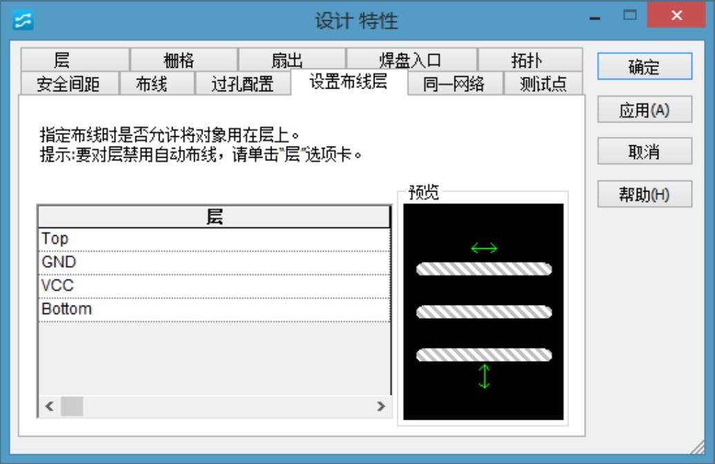Minimize the 设计 特性 dialog
Viewport: 715px width, 464px height.
click(x=595, y=17)
